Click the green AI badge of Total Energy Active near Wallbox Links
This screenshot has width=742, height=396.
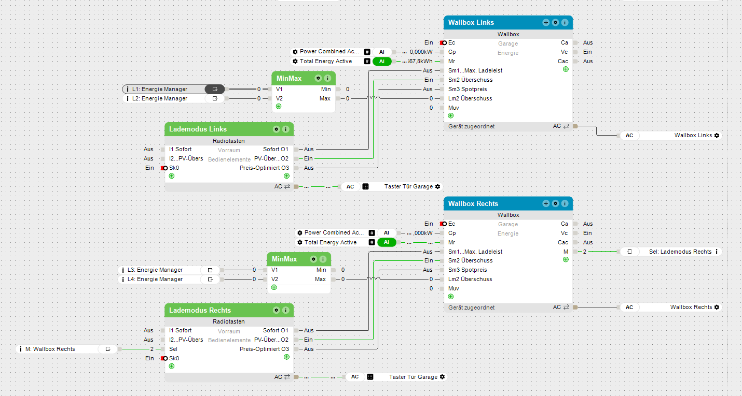382,61
